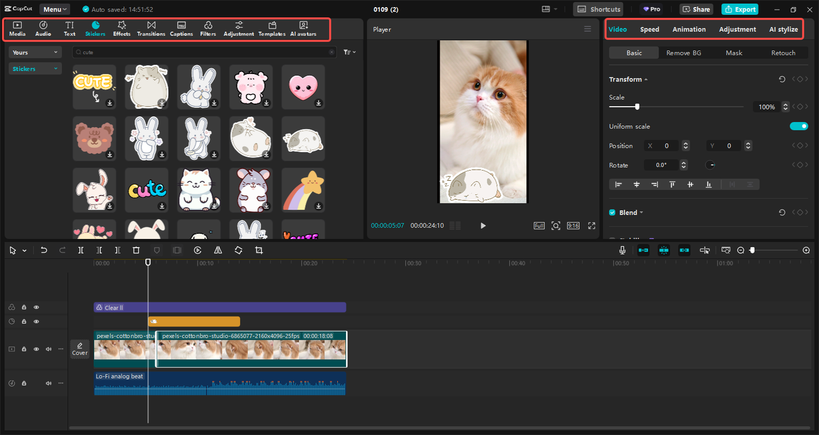Hide the Clear II filter track
This screenshot has height=435, width=819.
coord(36,307)
